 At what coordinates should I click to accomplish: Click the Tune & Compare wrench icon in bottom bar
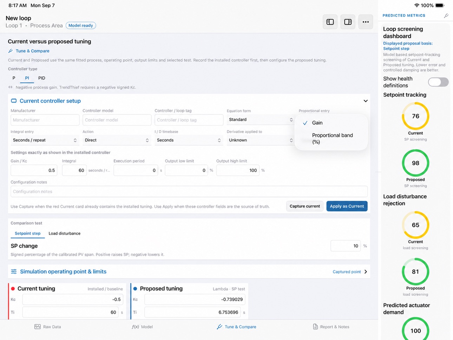coord(219,327)
